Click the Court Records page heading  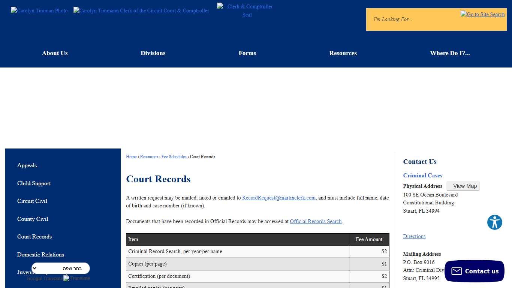point(158,179)
